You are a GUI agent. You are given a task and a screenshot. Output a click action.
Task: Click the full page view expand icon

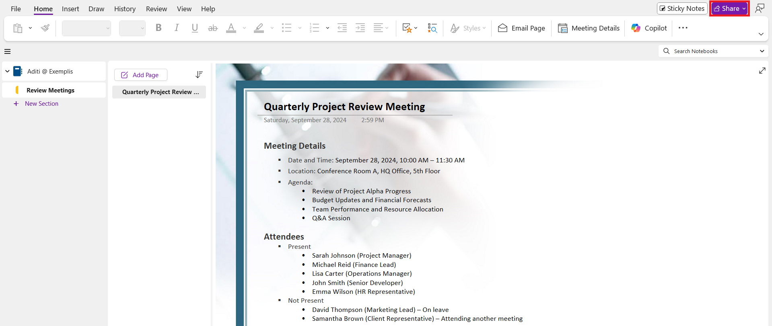(x=762, y=71)
